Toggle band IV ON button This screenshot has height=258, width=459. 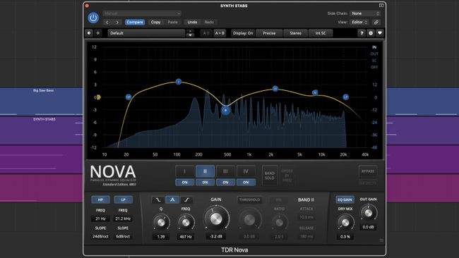click(x=246, y=183)
